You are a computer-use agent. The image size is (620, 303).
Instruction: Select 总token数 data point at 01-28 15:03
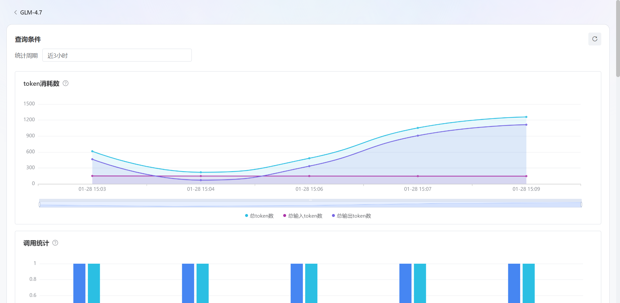click(x=92, y=151)
